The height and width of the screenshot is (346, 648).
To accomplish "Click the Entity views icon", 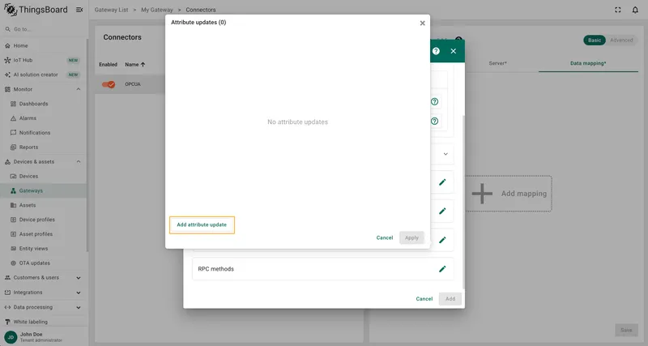I will tap(13, 249).
